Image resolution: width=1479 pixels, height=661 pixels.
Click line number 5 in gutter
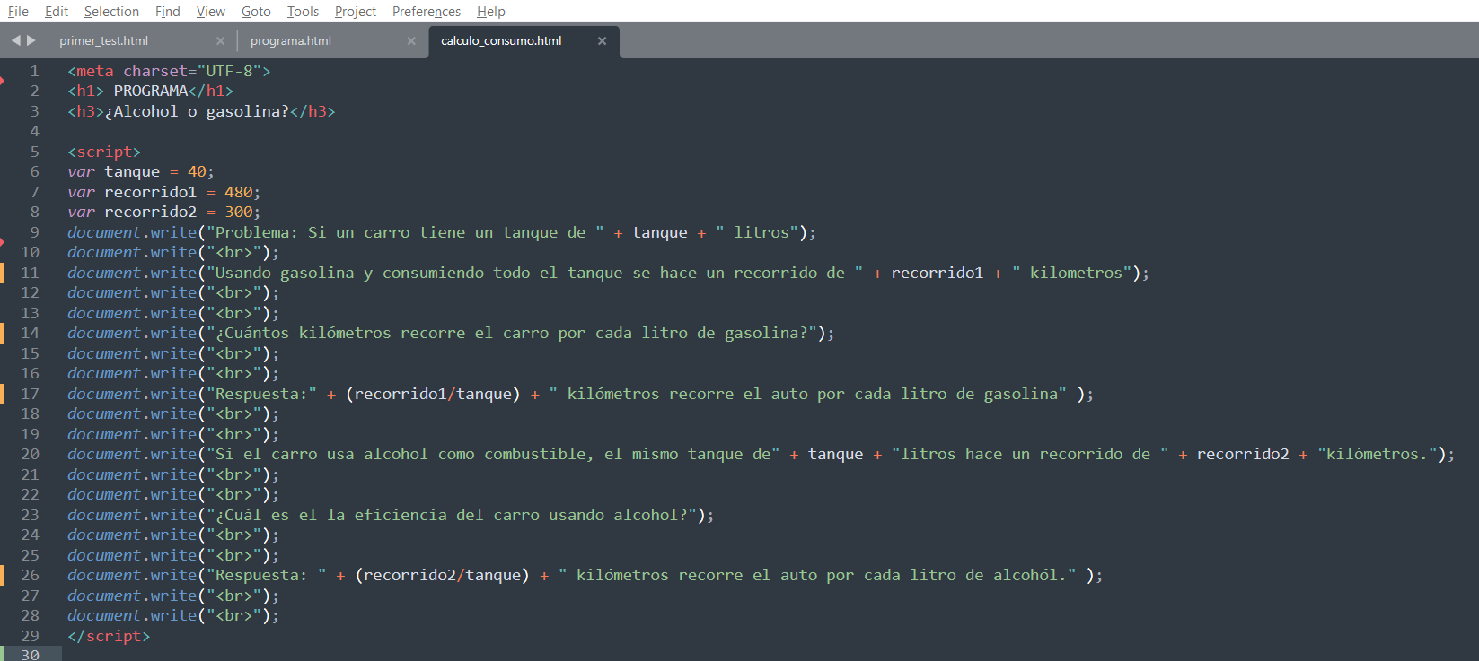coord(34,152)
